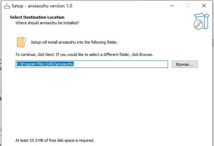Click the setup installer icon in title bar
The width and height of the screenshot is (214, 146).
click(6, 6)
